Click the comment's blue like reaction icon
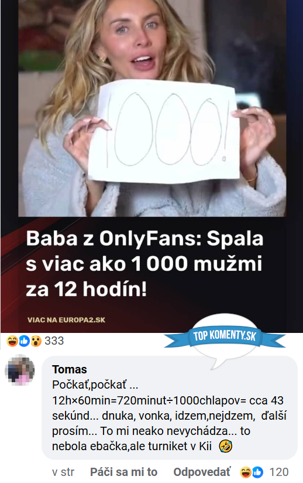303x483 pixels. point(257,472)
